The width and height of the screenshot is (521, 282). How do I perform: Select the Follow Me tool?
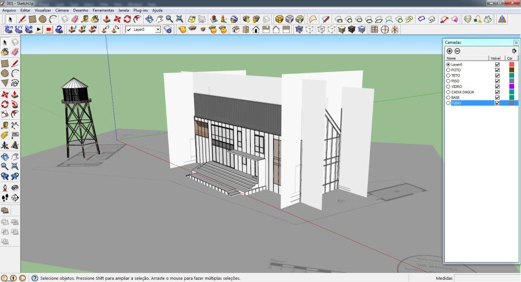tap(15, 104)
